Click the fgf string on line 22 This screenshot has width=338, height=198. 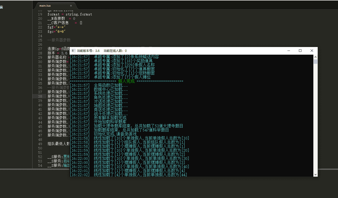[x=61, y=27]
